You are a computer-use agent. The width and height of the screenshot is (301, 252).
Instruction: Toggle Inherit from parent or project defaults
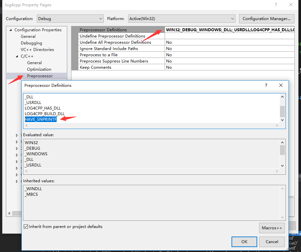pos(26,227)
